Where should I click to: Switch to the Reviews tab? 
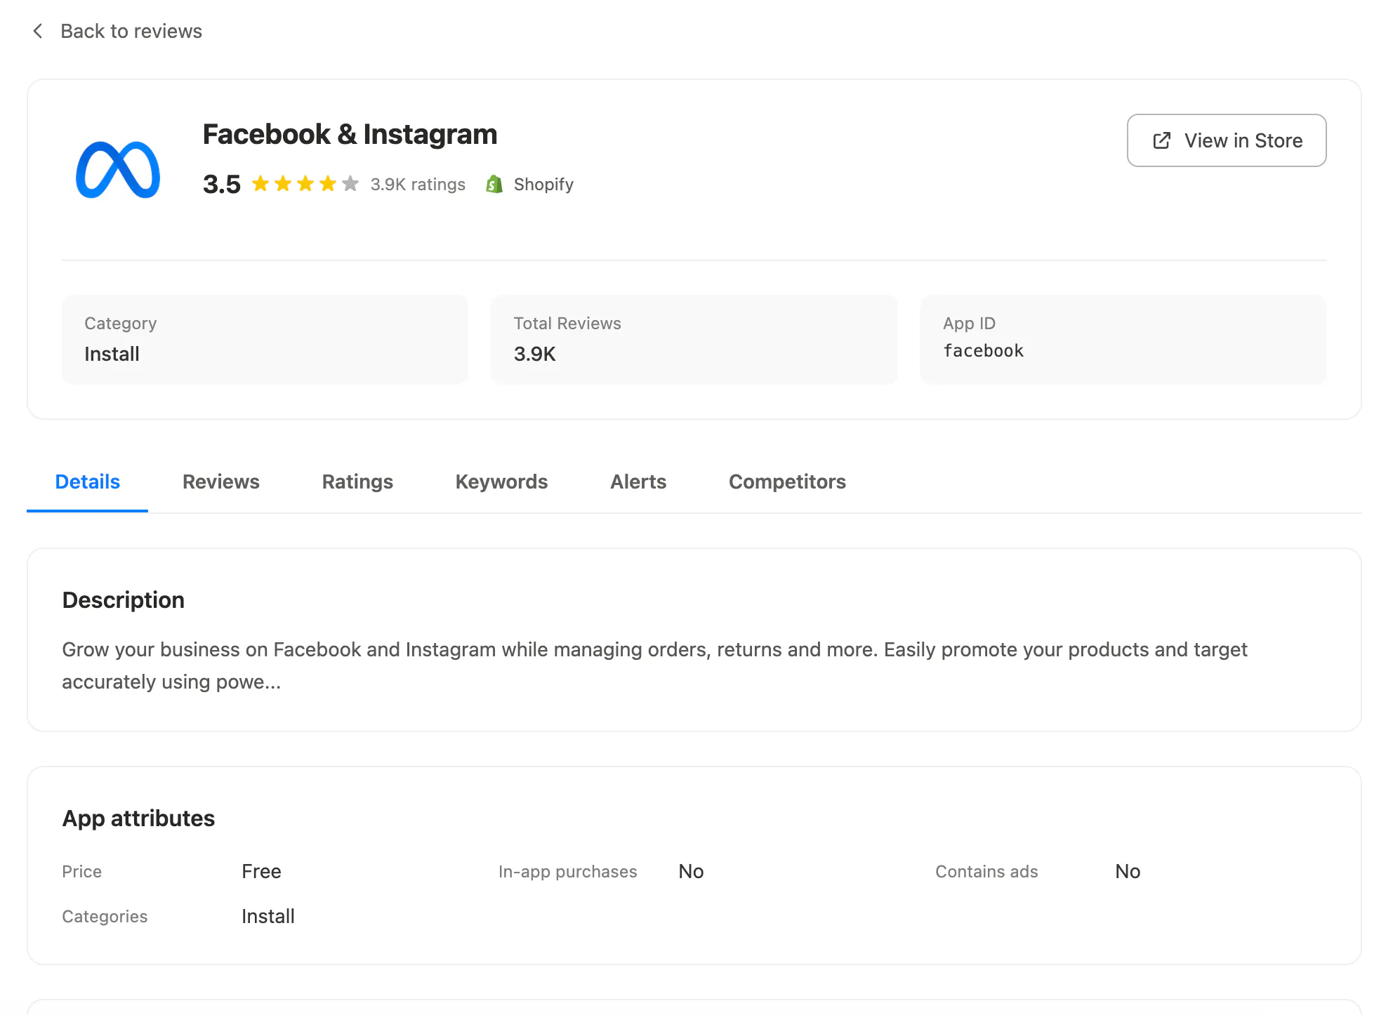[x=221, y=482]
